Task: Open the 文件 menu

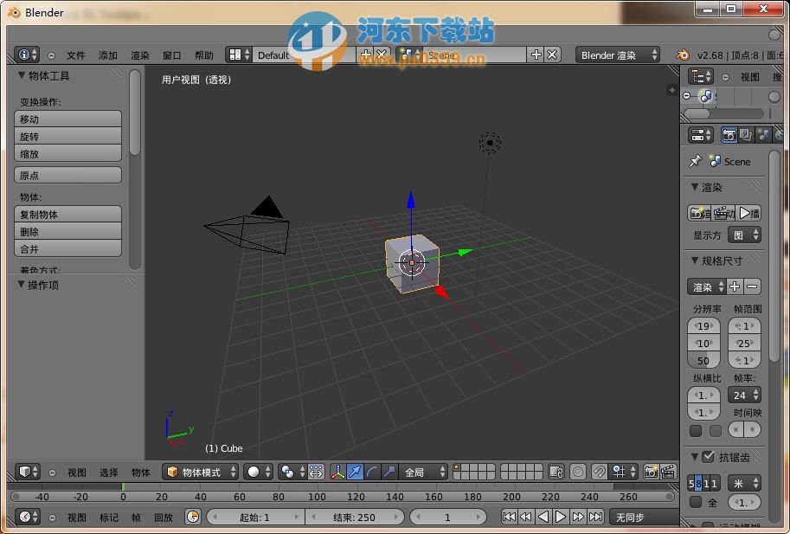Action: pyautogui.click(x=74, y=55)
